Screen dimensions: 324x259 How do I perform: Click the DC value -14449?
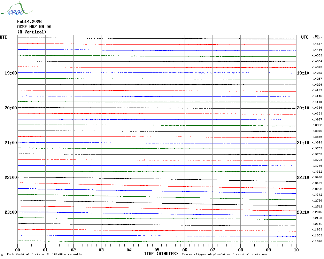tap(317, 50)
